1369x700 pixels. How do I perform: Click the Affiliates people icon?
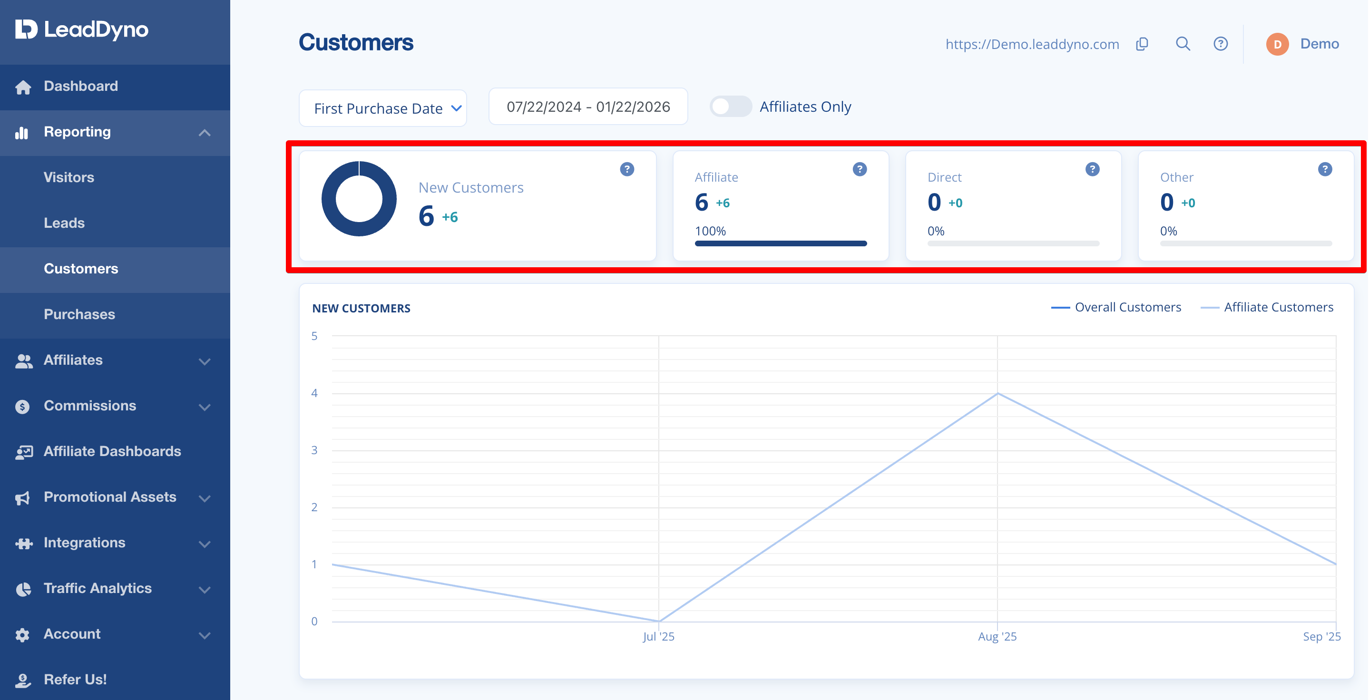click(x=23, y=361)
